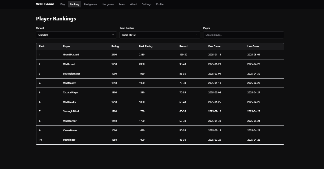Open the Variant dropdown showing Standard
324x169 pixels.
click(76, 35)
